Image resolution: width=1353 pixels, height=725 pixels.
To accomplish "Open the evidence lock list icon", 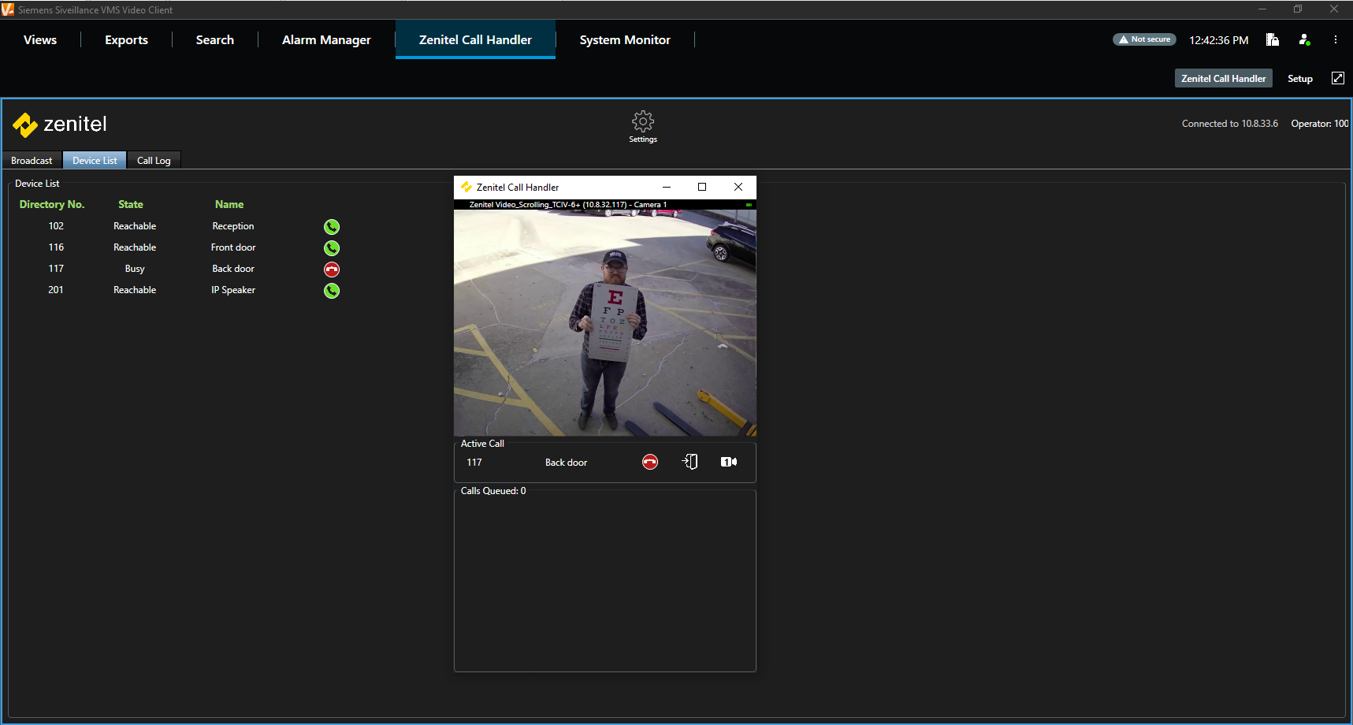I will click(1272, 39).
